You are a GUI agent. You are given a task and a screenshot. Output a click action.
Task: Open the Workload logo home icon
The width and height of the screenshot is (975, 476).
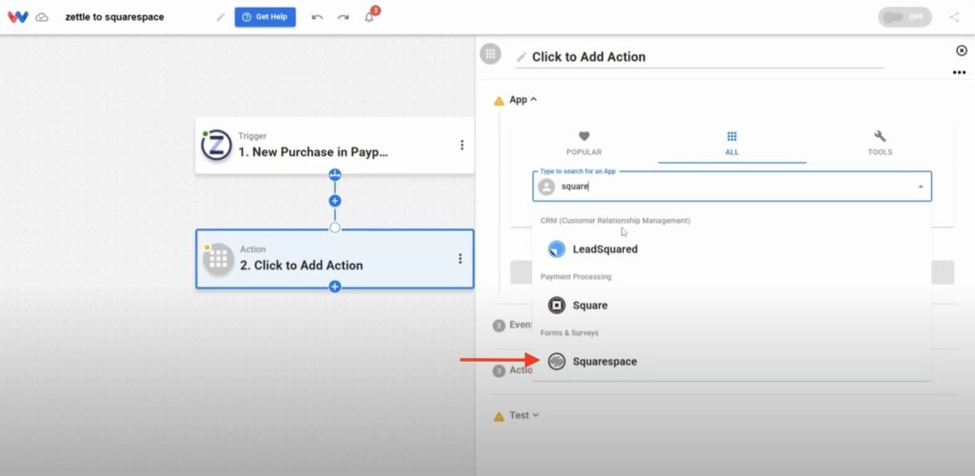17,17
